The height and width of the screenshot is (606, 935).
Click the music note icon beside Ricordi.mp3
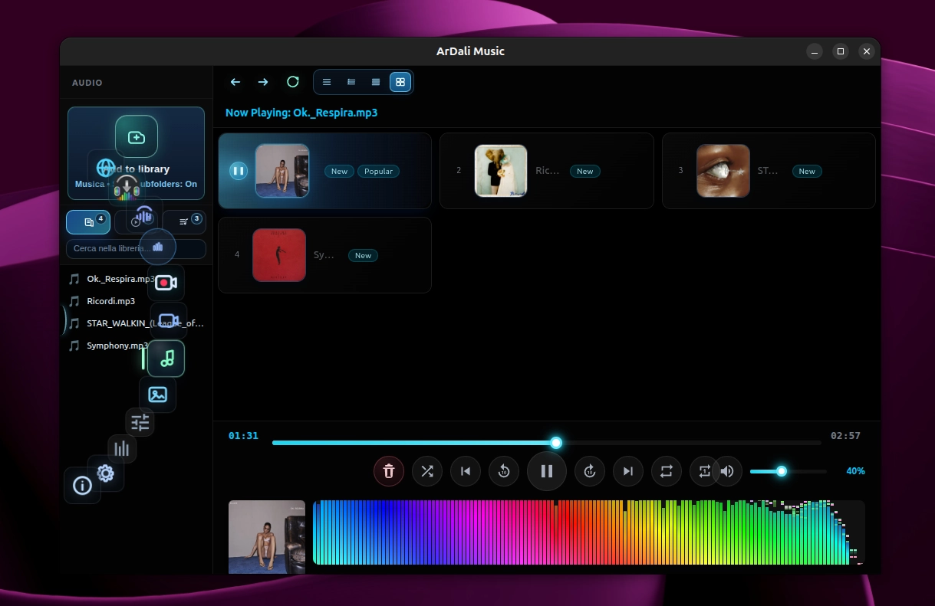74,301
